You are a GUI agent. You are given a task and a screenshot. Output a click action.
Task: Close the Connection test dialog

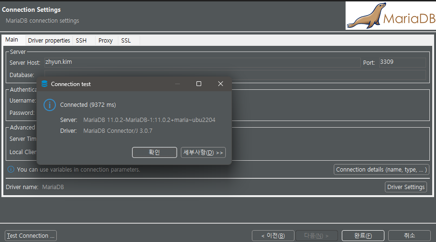point(221,84)
